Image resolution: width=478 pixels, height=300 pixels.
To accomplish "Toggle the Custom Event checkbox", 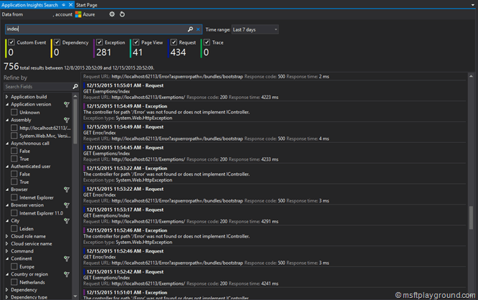I will 11,42.
